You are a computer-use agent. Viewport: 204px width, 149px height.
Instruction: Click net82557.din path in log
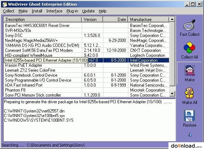(34, 111)
